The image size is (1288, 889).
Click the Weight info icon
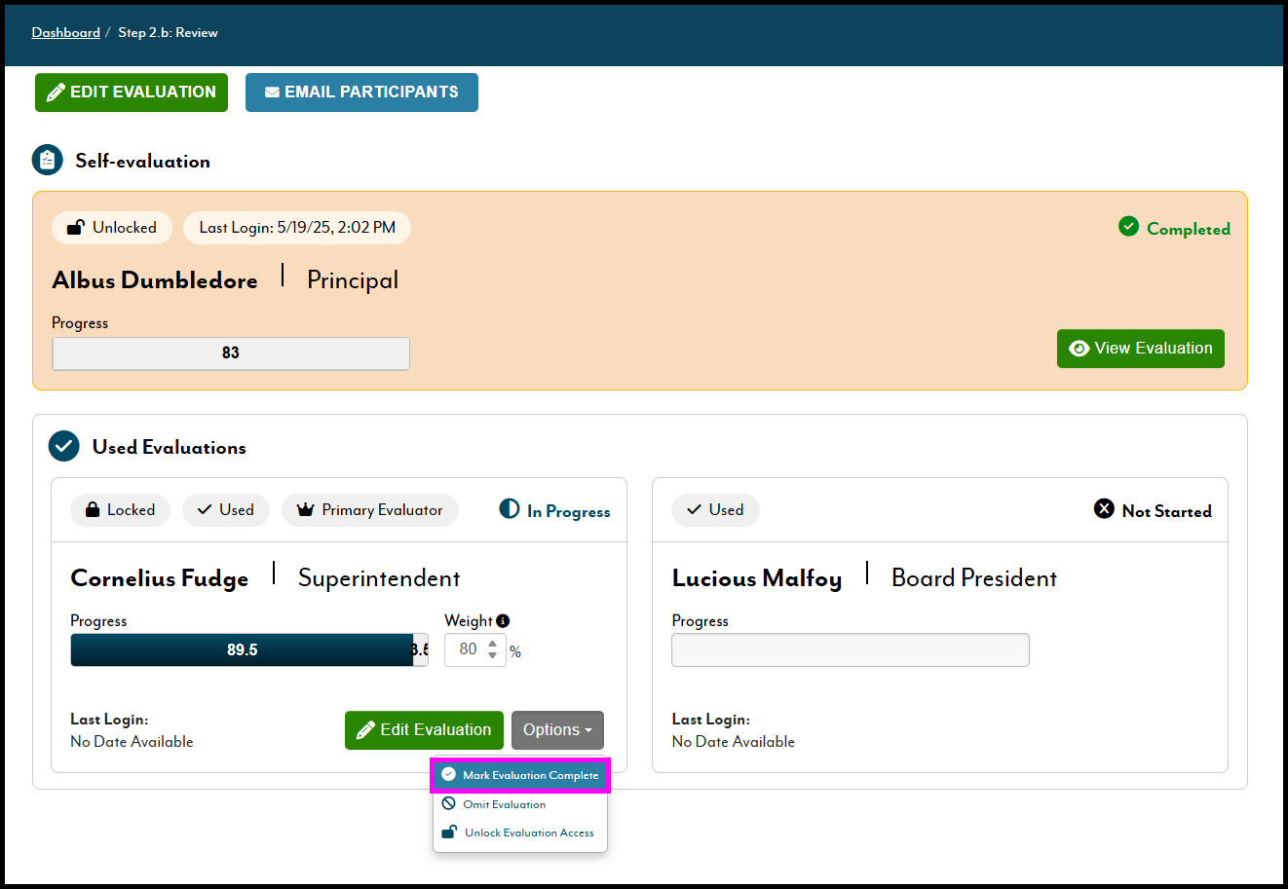pos(503,621)
